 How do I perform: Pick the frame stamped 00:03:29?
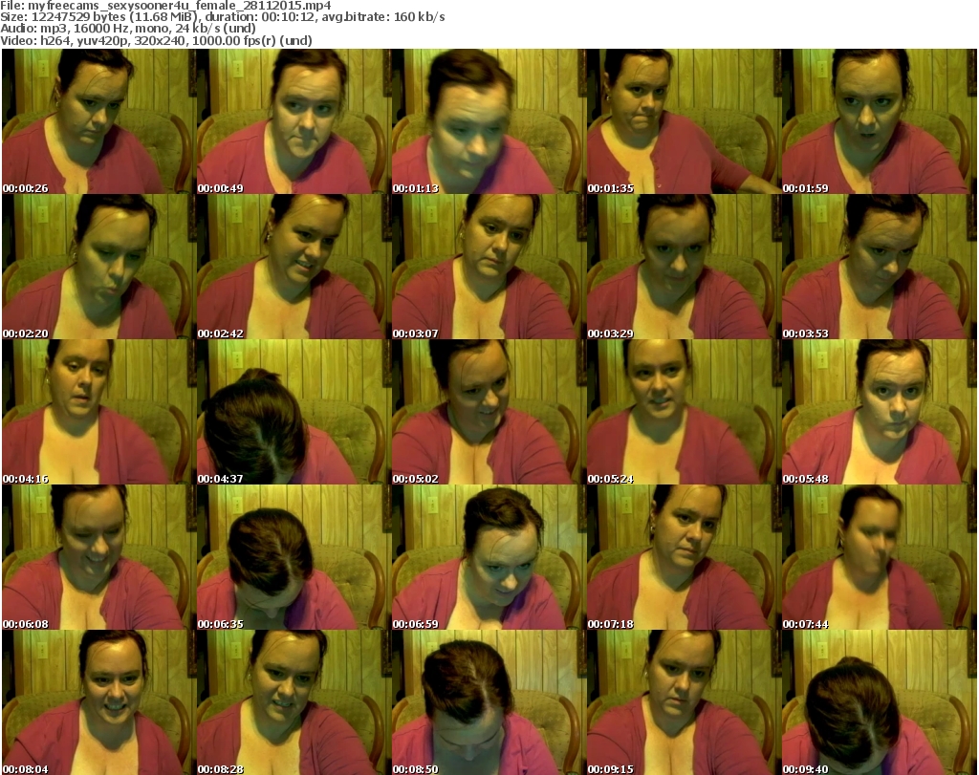pyautogui.click(x=684, y=267)
